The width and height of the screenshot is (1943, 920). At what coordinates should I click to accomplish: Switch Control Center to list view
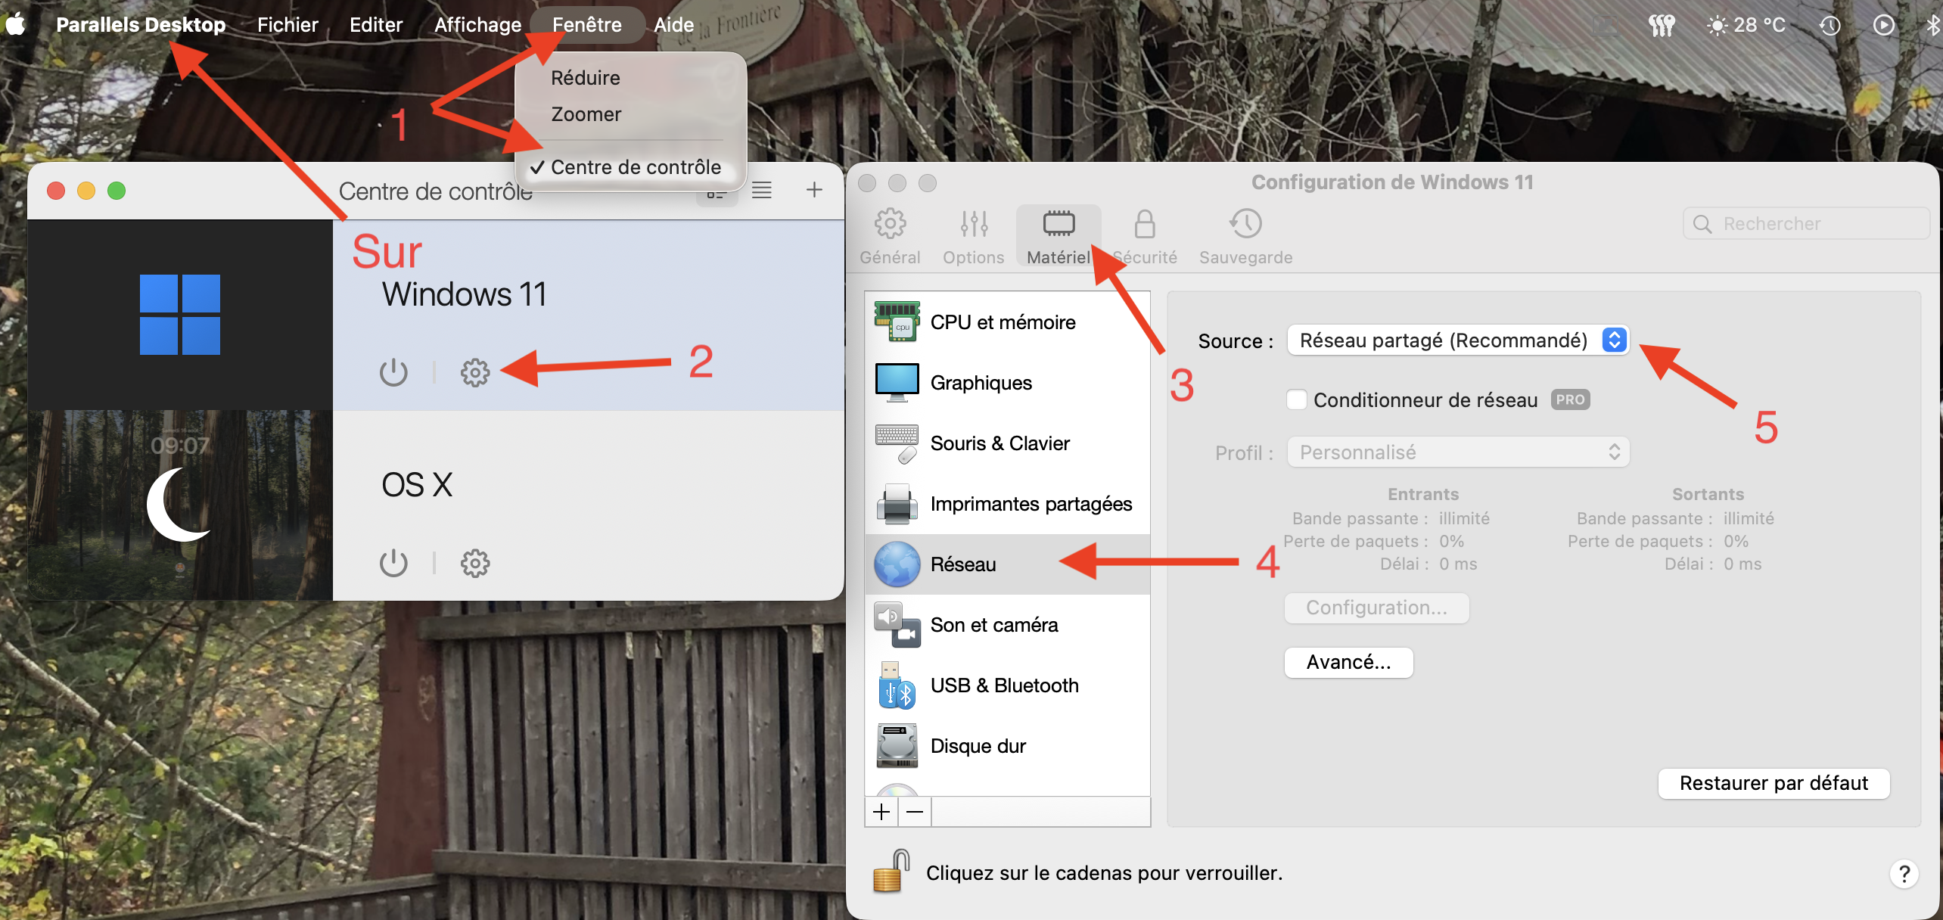point(761,191)
